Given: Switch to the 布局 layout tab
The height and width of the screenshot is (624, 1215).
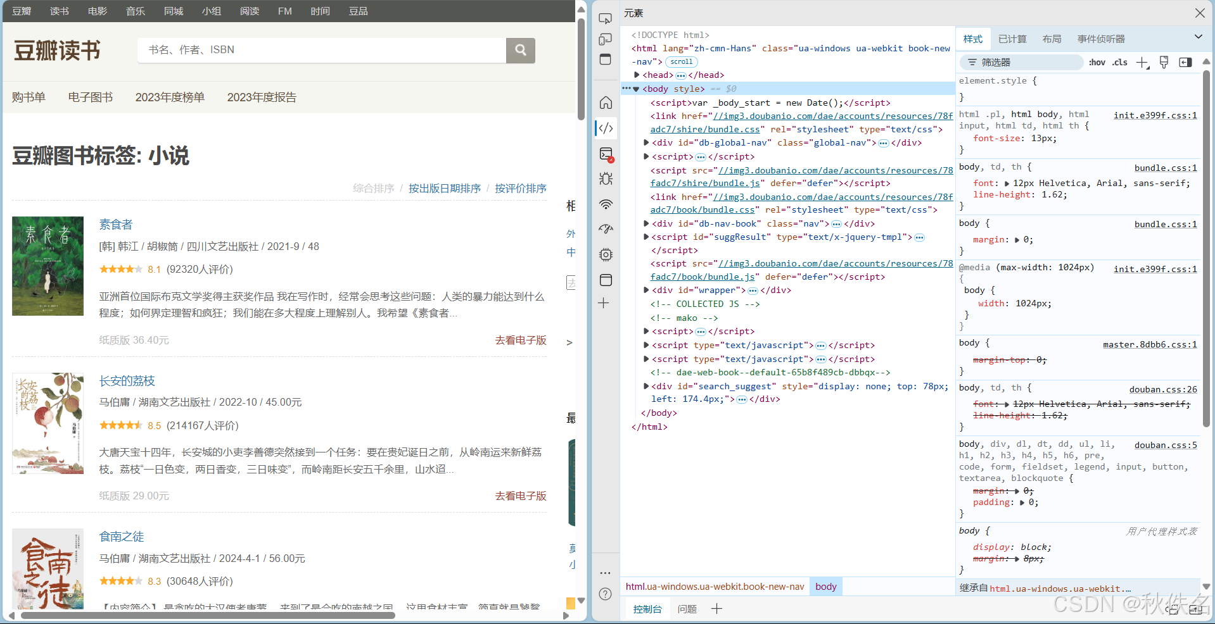Looking at the screenshot, I should (x=1052, y=39).
